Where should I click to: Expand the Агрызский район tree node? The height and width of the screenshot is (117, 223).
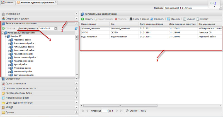coord(9,40)
